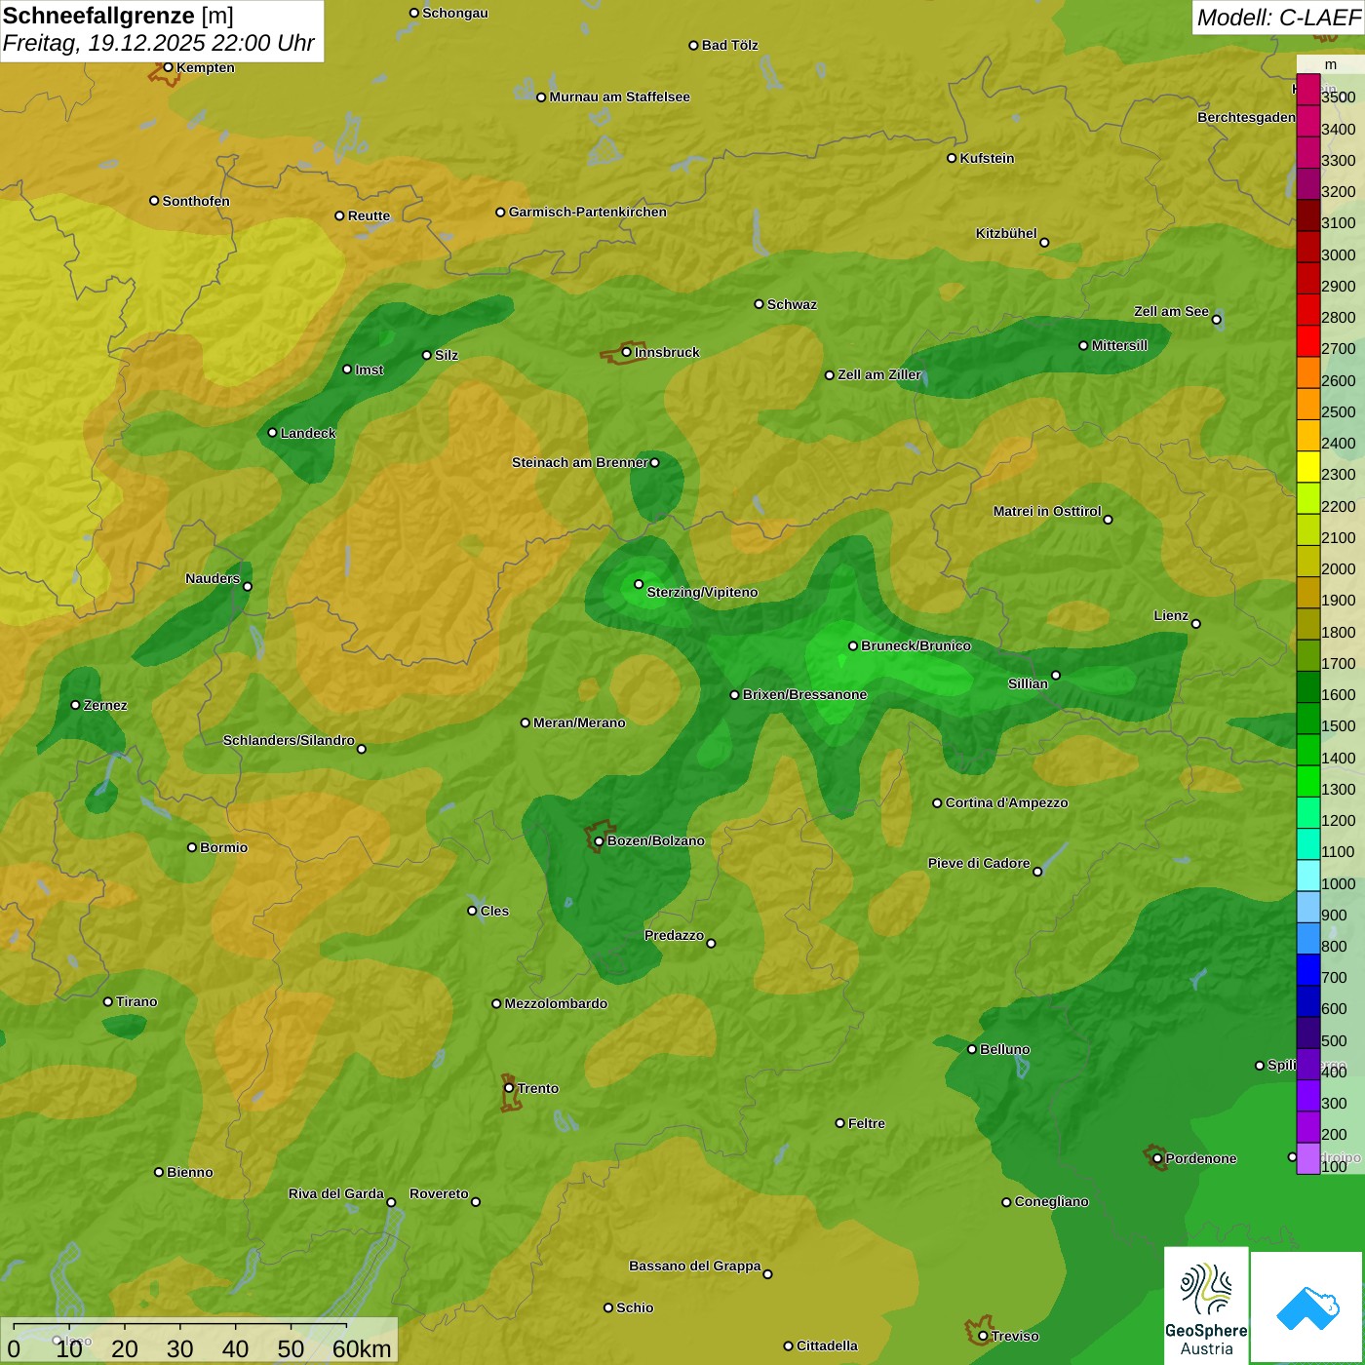
Task: Click the blue cloud logo beside GeoSphere
Action: point(1307,1307)
